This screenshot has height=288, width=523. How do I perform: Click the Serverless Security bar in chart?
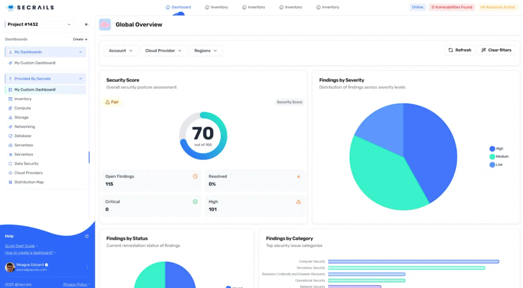click(x=407, y=268)
